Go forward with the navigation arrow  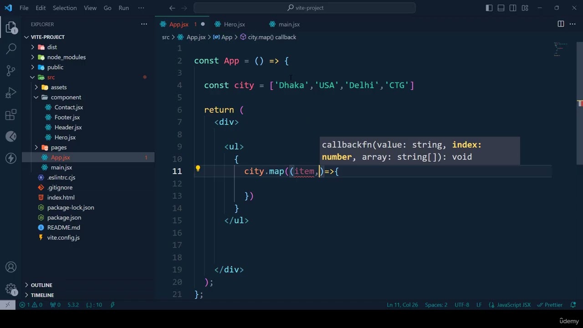(184, 8)
